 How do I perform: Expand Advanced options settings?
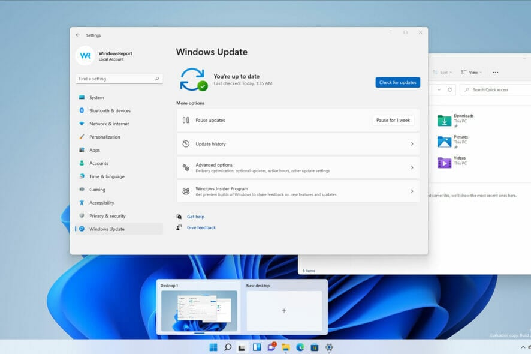412,167
